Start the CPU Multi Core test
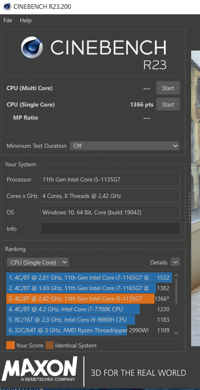The image size is (200, 390). [x=168, y=88]
